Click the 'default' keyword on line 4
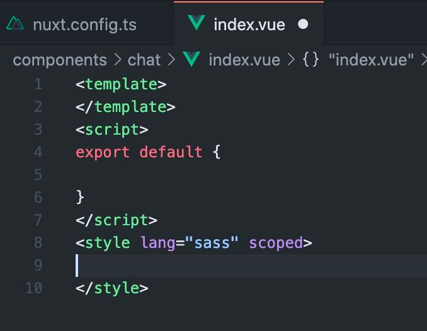427x331 pixels. [x=171, y=152]
